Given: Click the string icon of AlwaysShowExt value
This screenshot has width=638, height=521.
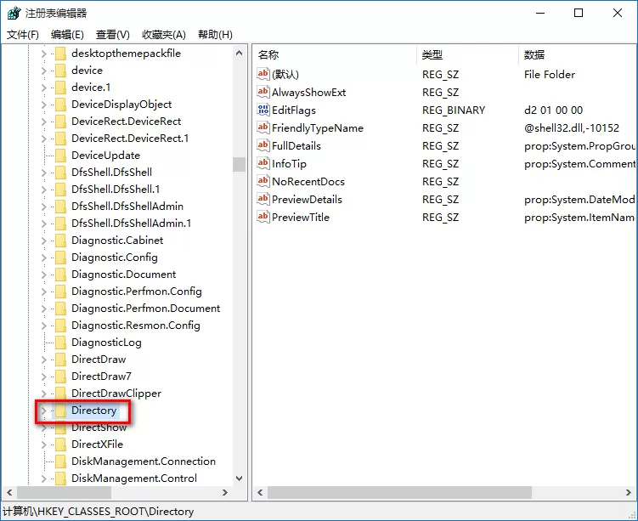Looking at the screenshot, I should coord(263,92).
